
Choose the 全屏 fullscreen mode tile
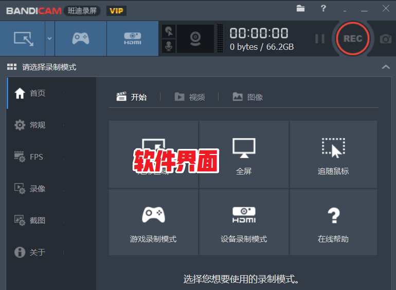[x=244, y=154]
